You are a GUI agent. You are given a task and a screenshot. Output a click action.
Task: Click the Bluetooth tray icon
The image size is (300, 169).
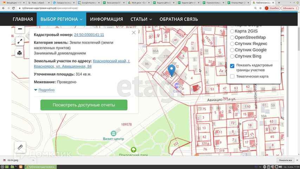coord(265,167)
